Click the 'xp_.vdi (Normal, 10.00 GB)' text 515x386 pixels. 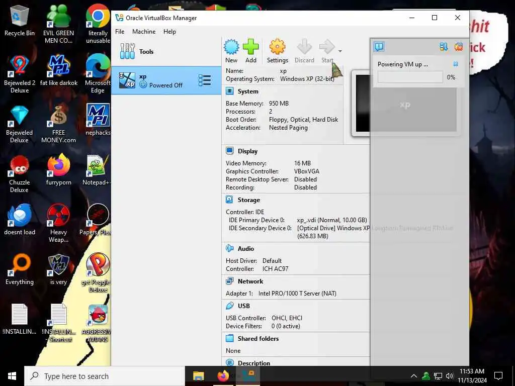[x=332, y=220]
